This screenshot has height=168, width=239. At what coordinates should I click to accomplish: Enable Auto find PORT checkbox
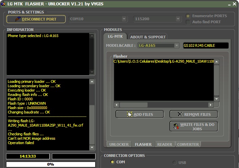(188, 22)
